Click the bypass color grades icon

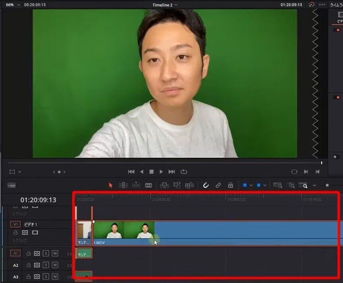pyautogui.click(x=312, y=4)
